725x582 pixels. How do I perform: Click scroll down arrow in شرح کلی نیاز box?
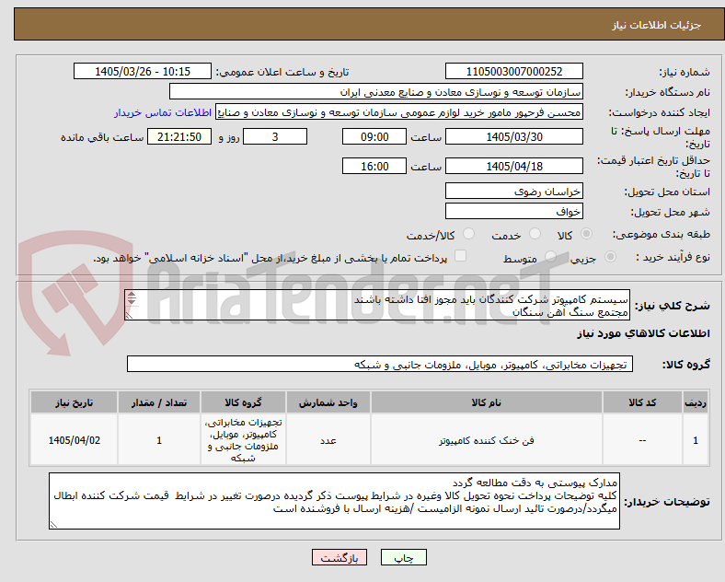tap(132, 302)
